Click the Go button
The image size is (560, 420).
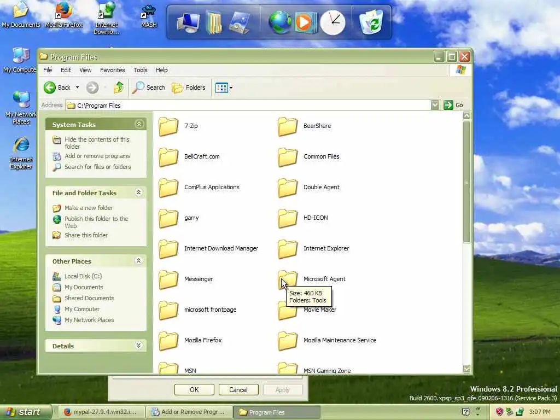(x=453, y=105)
